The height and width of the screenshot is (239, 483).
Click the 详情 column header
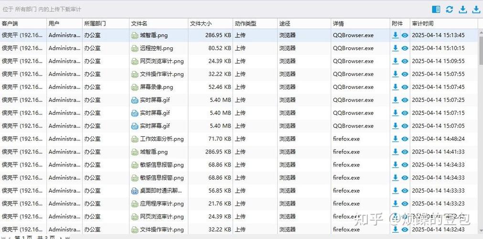pyautogui.click(x=360, y=23)
